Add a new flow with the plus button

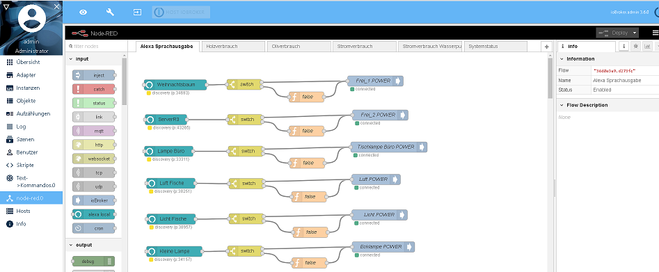click(546, 47)
